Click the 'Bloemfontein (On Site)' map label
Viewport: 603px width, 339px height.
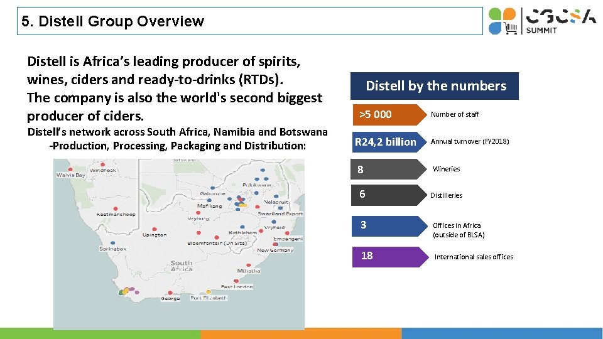point(217,244)
